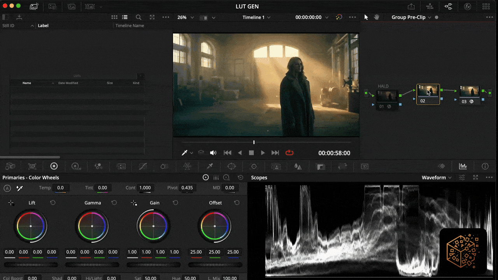Toggle the Scopes panel icon
Image resolution: width=498 pixels, height=280 pixels.
click(x=463, y=166)
